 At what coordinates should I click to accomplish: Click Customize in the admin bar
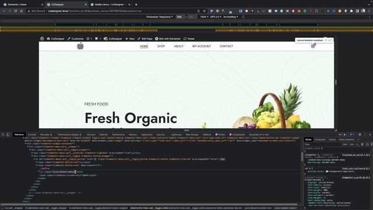pyautogui.click(x=75, y=38)
